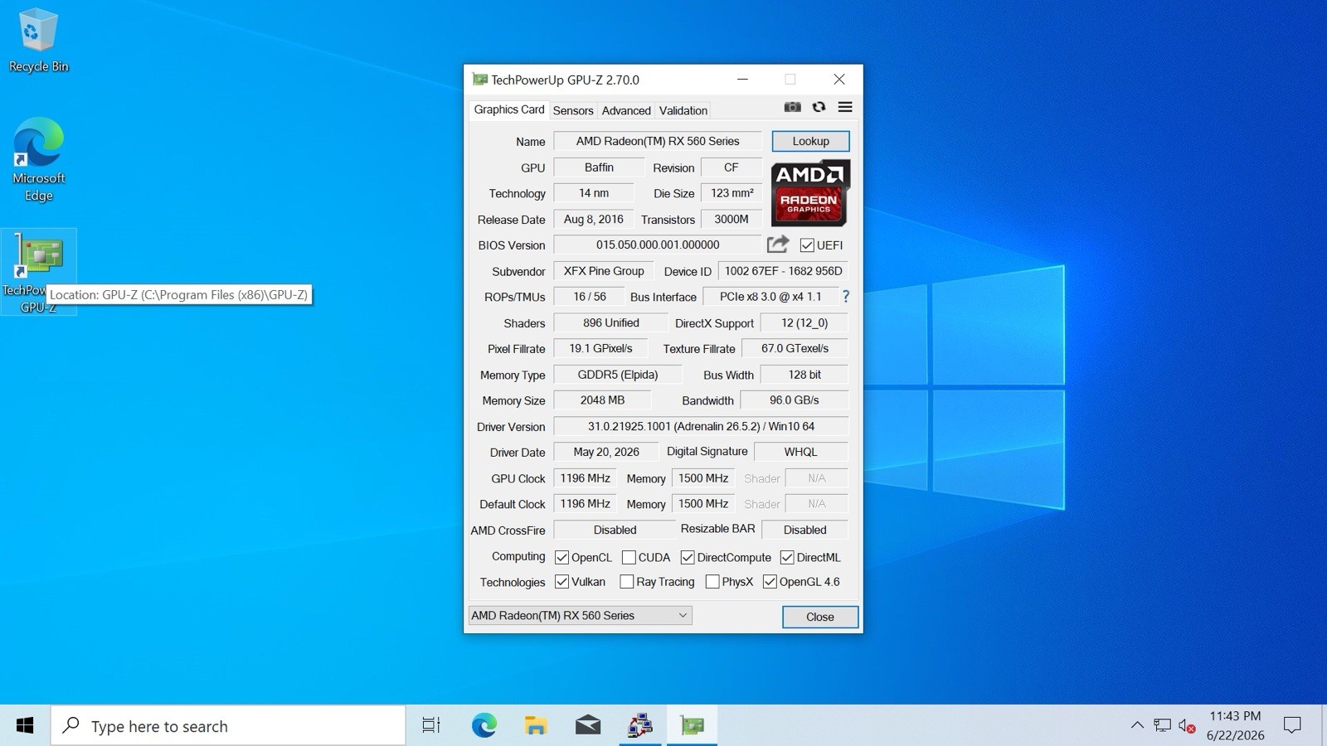Click the GPU field showing Baffin

coord(599,167)
